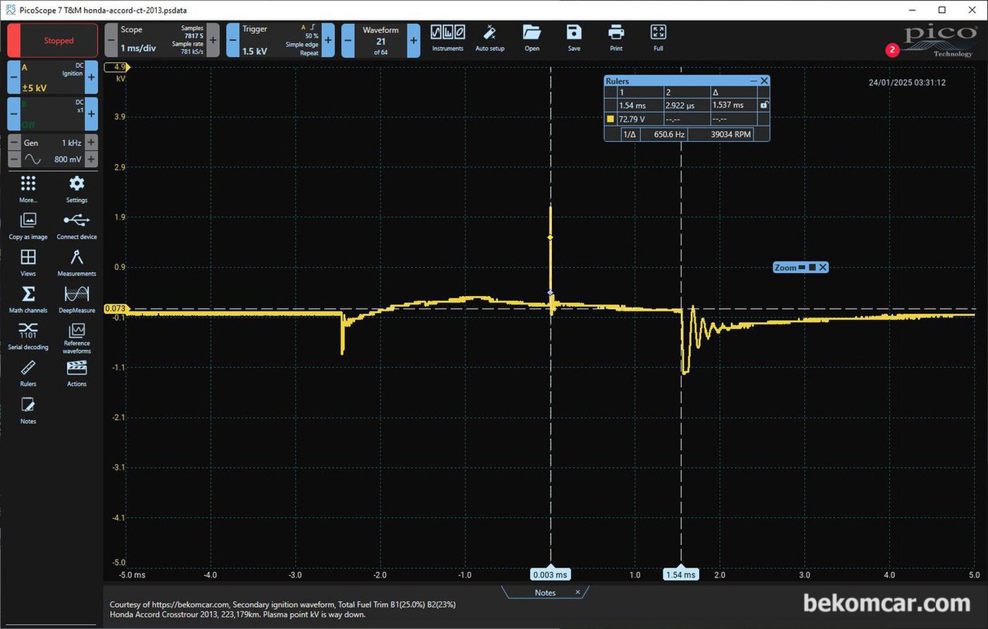988x629 pixels.
Task: Run Auto setup
Action: (x=490, y=38)
